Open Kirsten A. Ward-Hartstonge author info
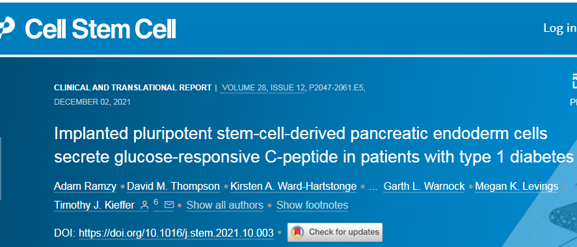This screenshot has height=247, width=577. point(293,187)
